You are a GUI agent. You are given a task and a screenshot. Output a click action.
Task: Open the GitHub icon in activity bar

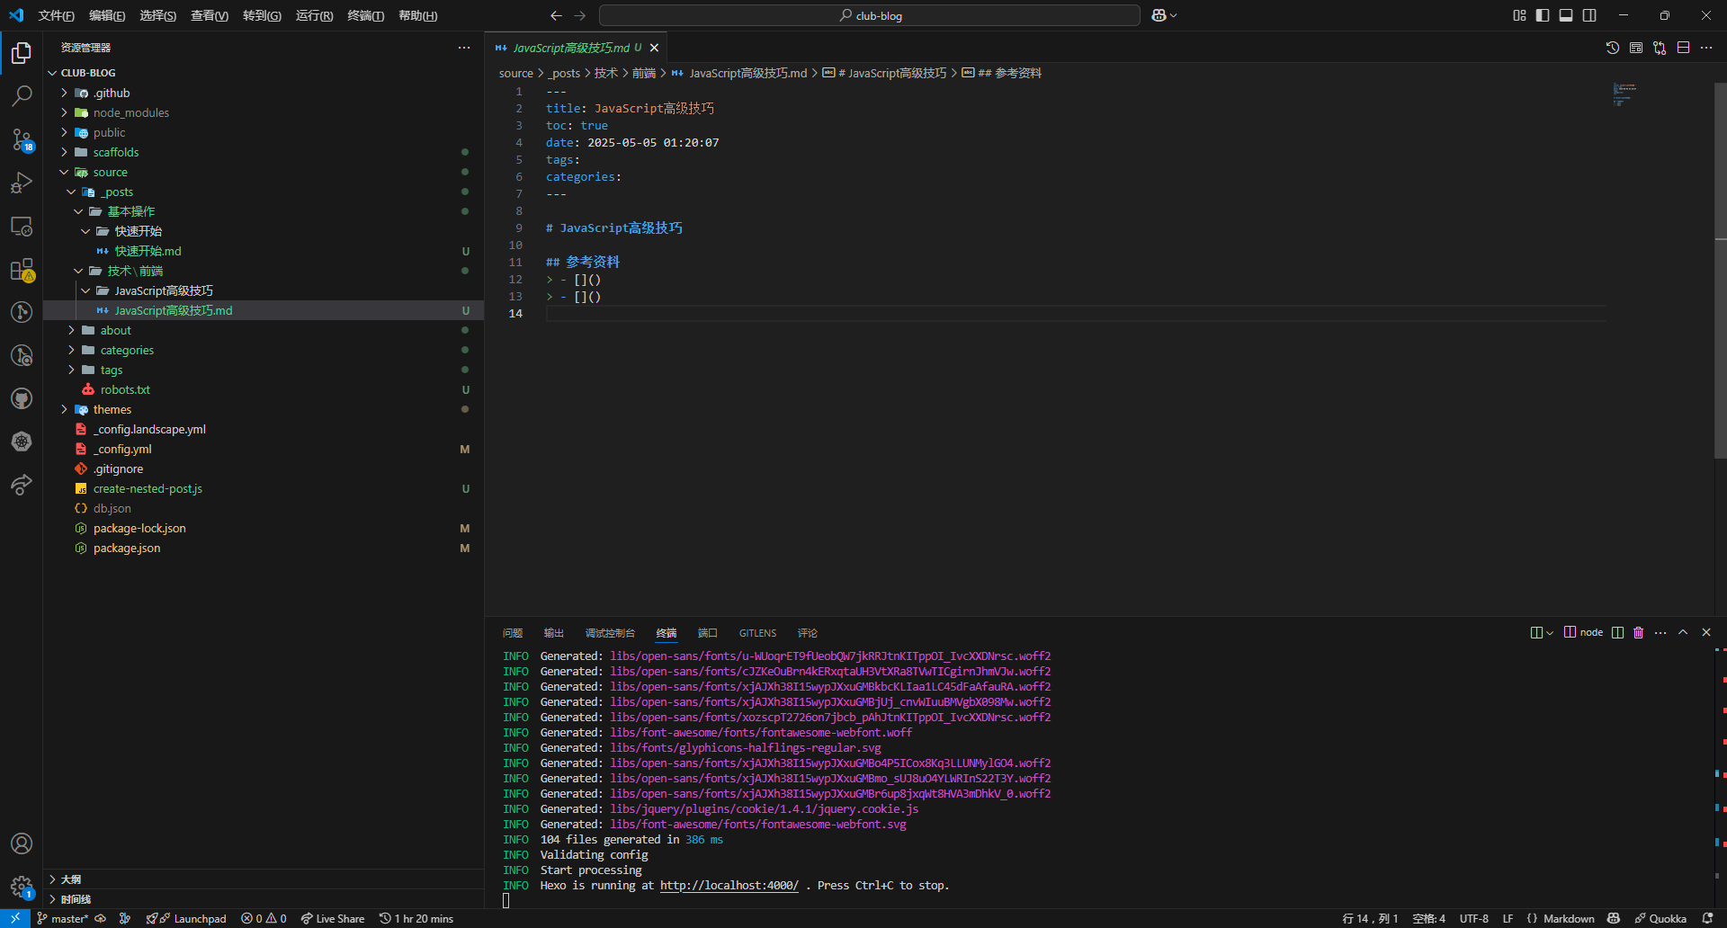pyautogui.click(x=22, y=398)
